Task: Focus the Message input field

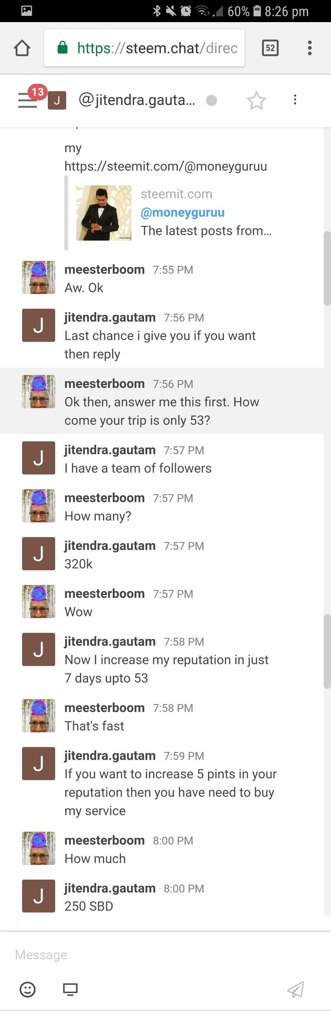Action: (x=165, y=955)
